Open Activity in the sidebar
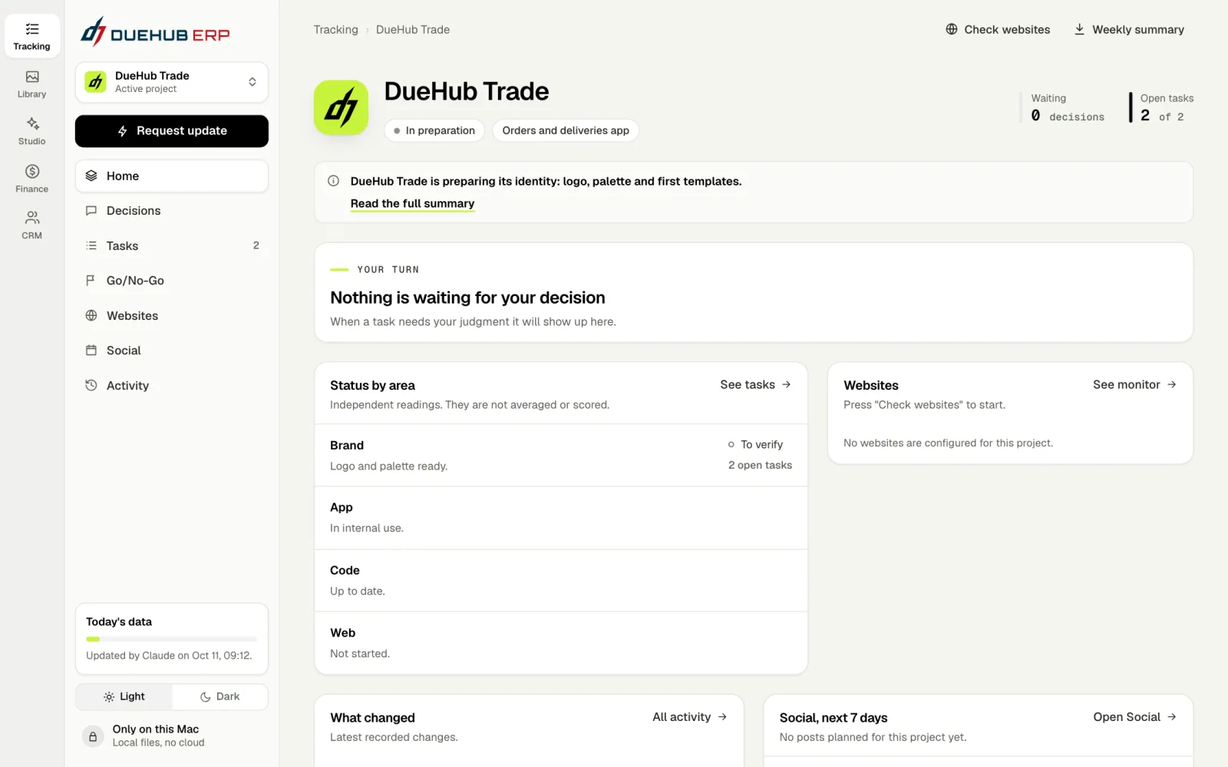Screen dimensions: 1228x767 pyautogui.click(x=172, y=385)
